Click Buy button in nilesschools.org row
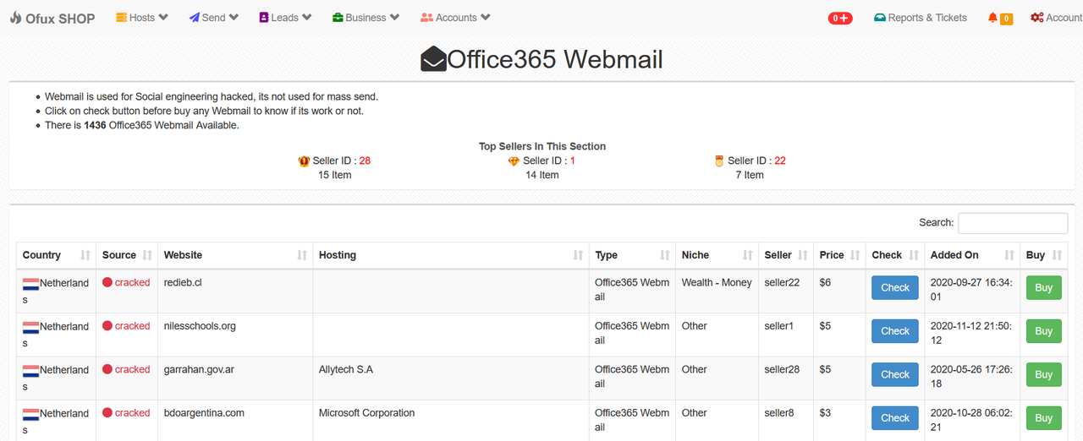The height and width of the screenshot is (441, 1083). pos(1044,331)
